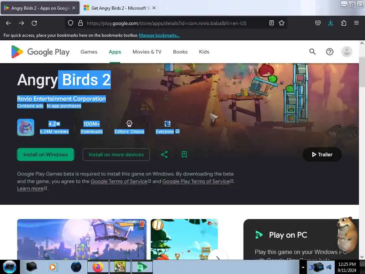Click the Google Play logo
The width and height of the screenshot is (365, 274).
click(x=40, y=52)
